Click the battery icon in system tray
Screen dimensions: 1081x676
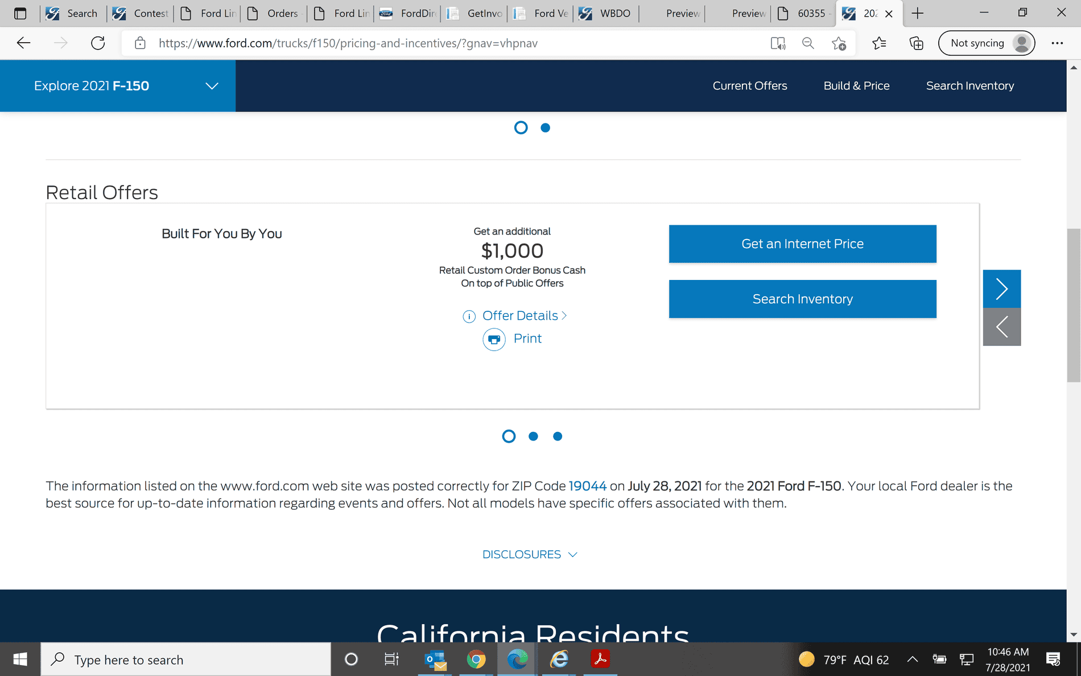[x=939, y=659]
